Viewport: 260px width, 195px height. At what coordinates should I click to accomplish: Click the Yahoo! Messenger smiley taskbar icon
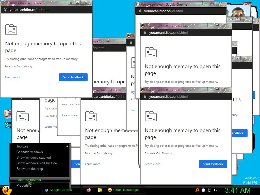[110, 190]
